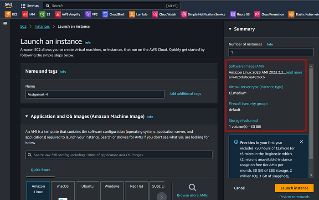Collapse the Summary panel

pyautogui.click(x=230, y=29)
